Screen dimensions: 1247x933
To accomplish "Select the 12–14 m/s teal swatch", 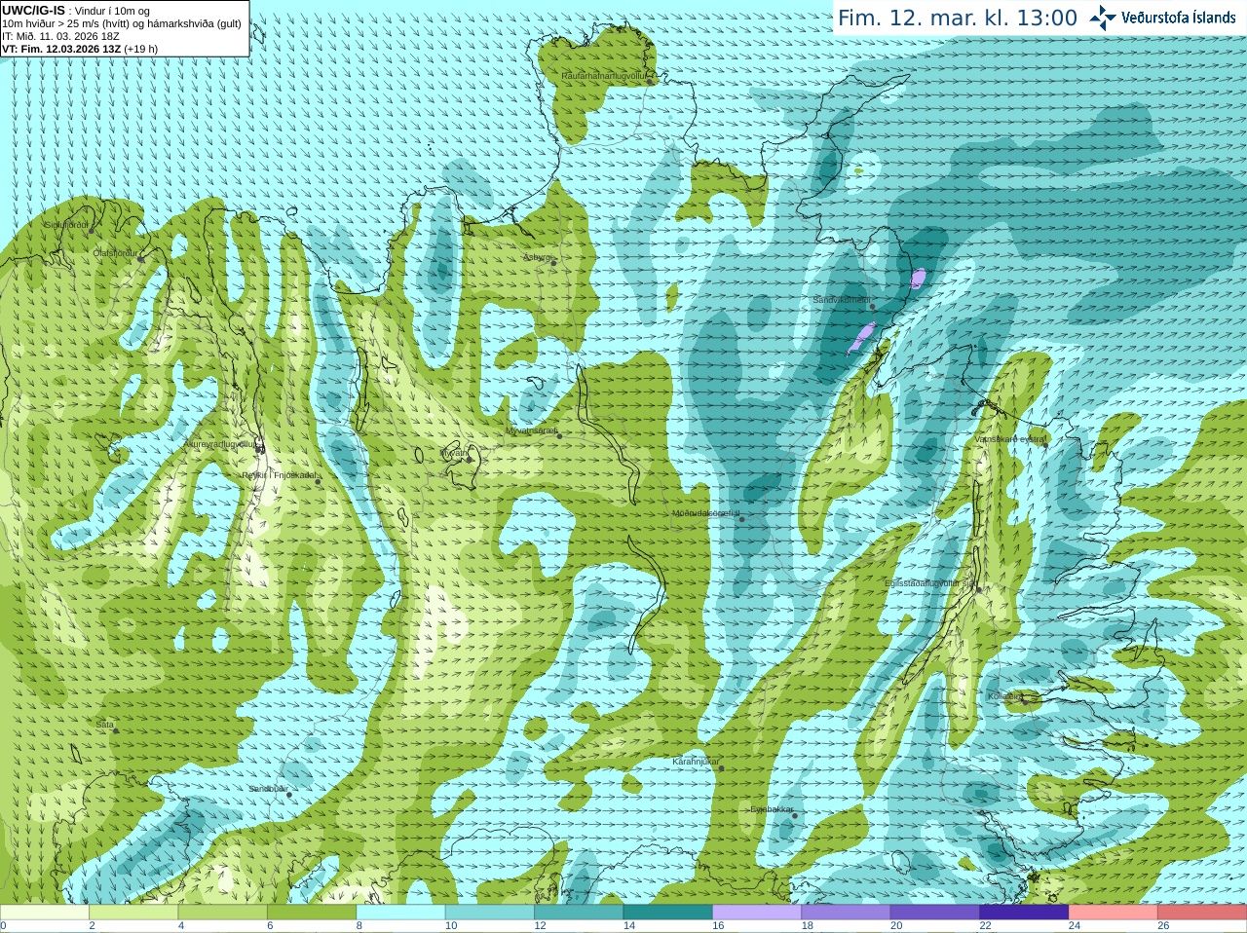I will (579, 913).
